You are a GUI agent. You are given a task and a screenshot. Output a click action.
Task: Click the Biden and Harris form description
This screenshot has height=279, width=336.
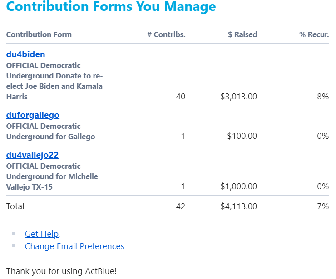[x=54, y=81]
